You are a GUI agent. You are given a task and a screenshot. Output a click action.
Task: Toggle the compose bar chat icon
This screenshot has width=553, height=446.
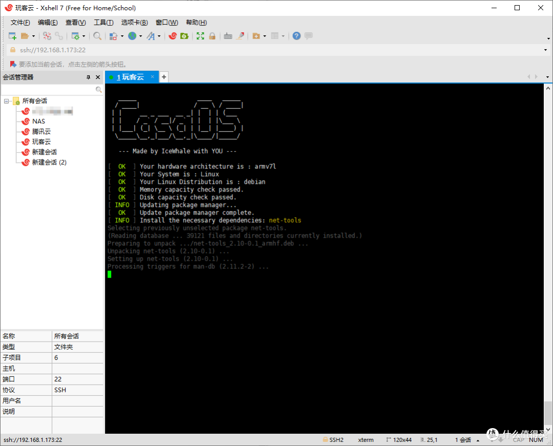click(x=308, y=36)
